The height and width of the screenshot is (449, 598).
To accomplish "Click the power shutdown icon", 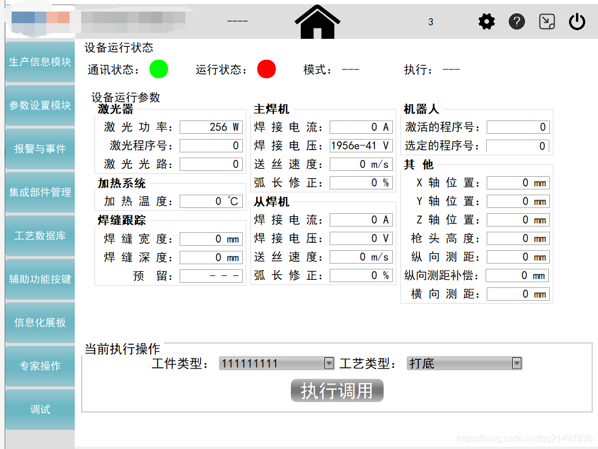I will coord(577,22).
